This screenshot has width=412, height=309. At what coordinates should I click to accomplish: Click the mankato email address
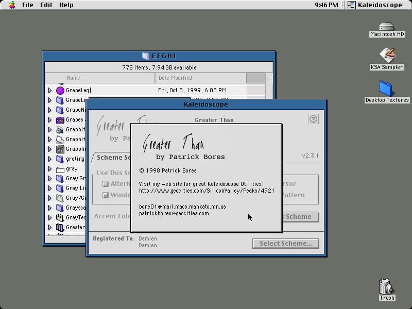point(182,207)
